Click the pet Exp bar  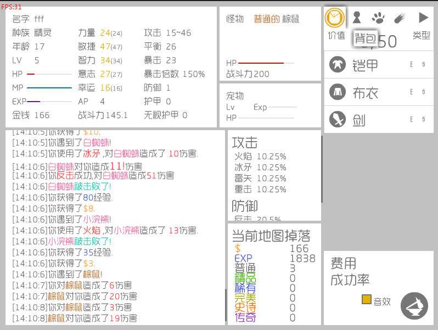[x=283, y=107]
